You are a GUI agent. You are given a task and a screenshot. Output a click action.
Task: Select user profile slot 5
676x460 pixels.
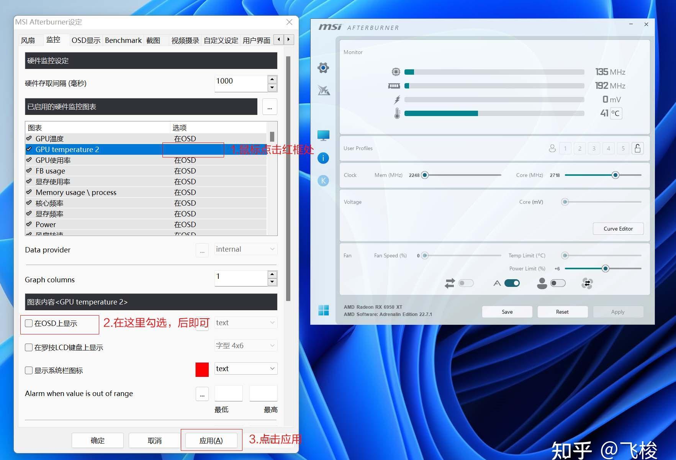[623, 148]
